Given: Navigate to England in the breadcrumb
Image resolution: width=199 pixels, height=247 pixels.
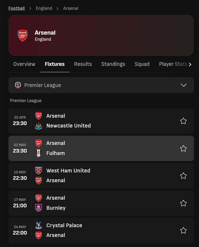Looking at the screenshot, I should [44, 8].
